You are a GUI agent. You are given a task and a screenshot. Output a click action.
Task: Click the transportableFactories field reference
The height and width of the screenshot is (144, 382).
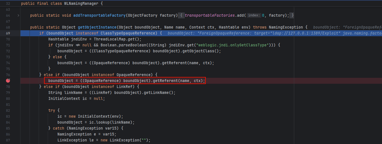tap(210, 15)
